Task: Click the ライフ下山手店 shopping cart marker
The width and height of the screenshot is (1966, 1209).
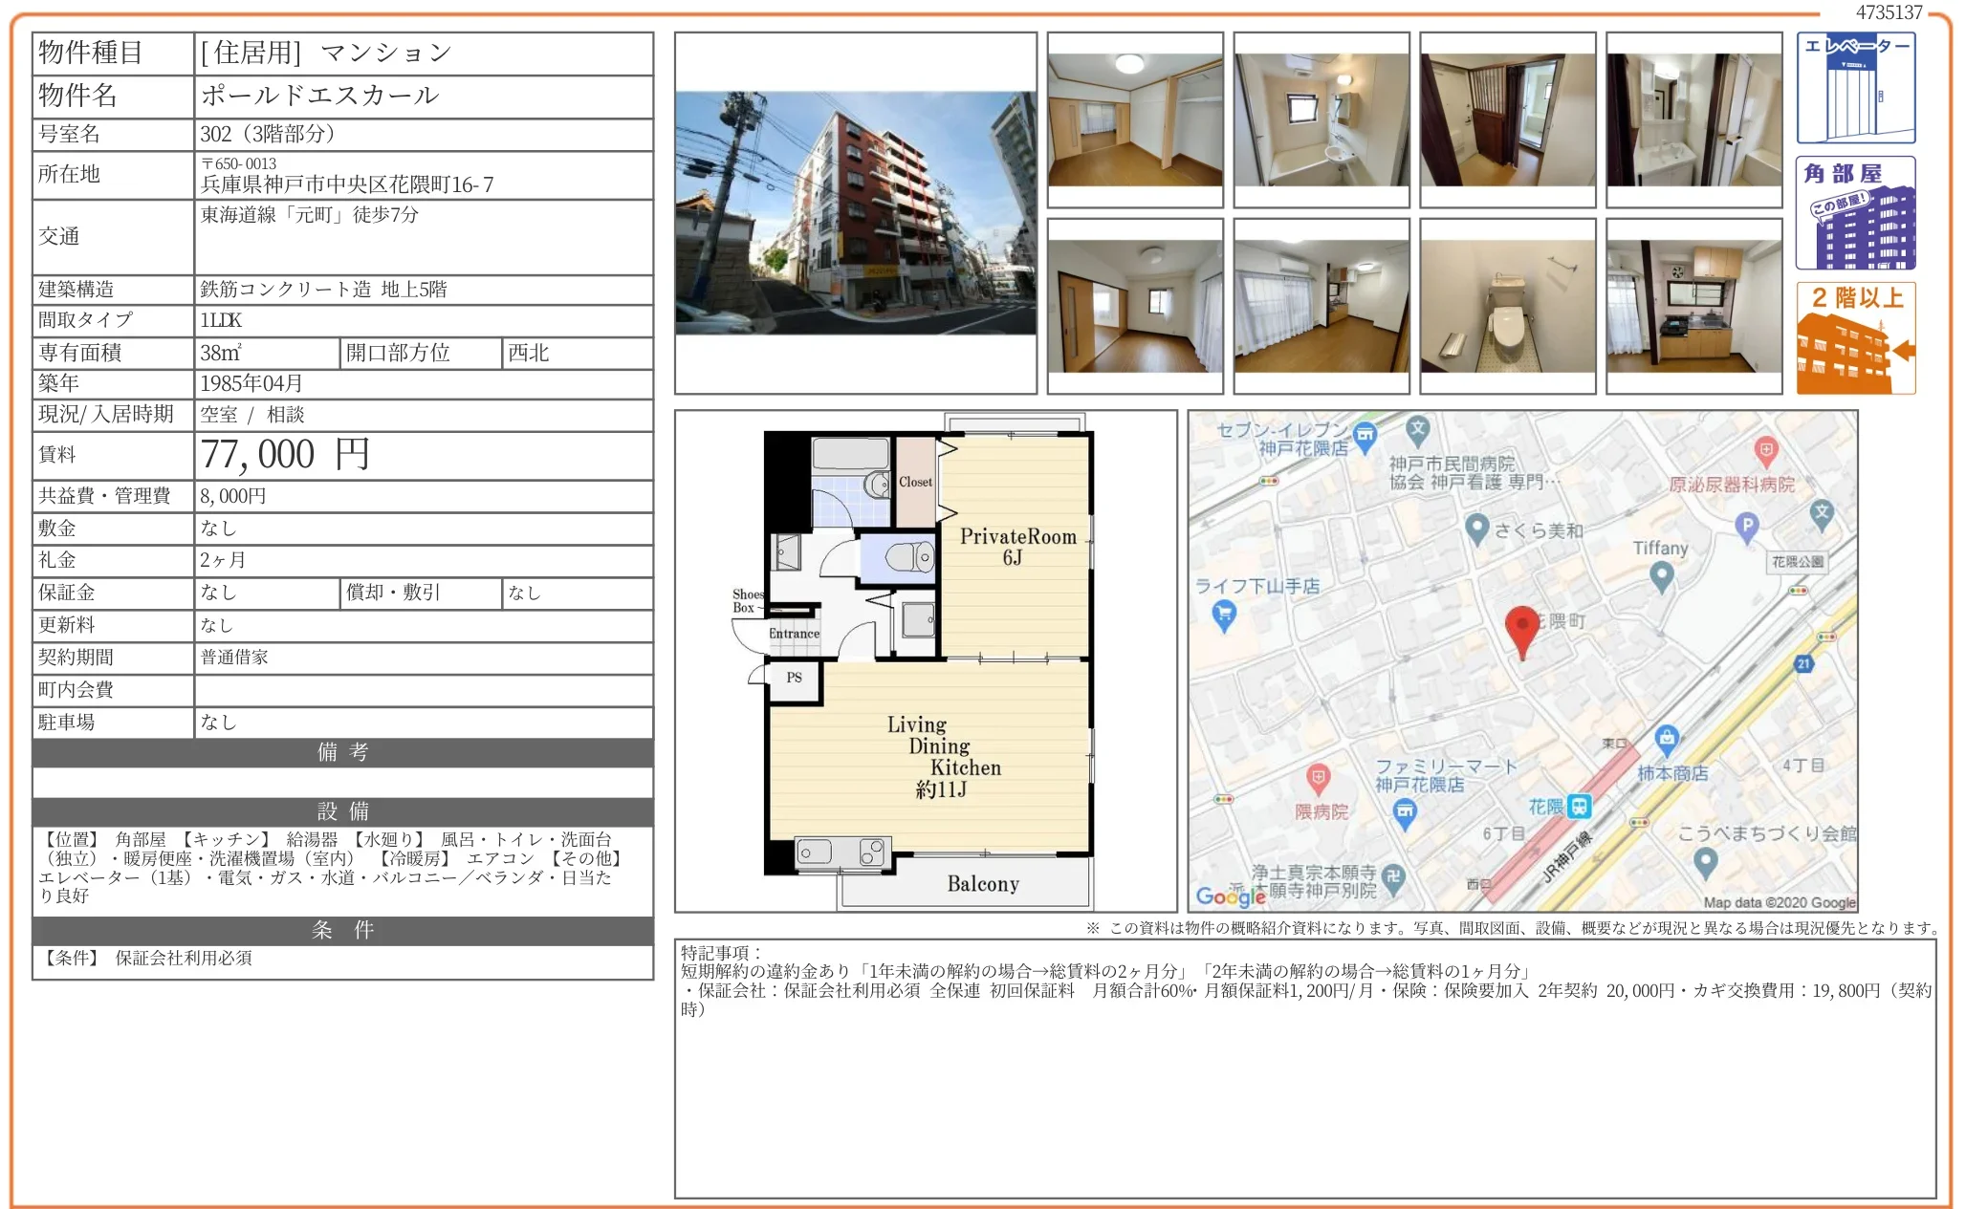Action: pyautogui.click(x=1223, y=615)
